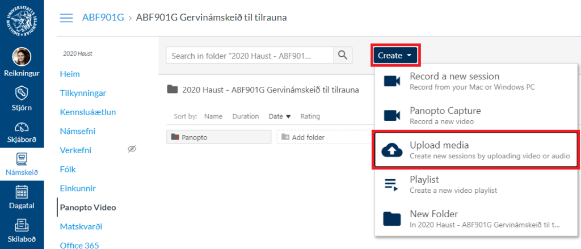This screenshot has height=249, width=581.
Task: Click the cloud upload icon
Action: (x=392, y=150)
